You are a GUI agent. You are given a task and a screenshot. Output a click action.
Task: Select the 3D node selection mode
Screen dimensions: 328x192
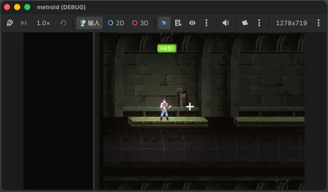pos(140,23)
